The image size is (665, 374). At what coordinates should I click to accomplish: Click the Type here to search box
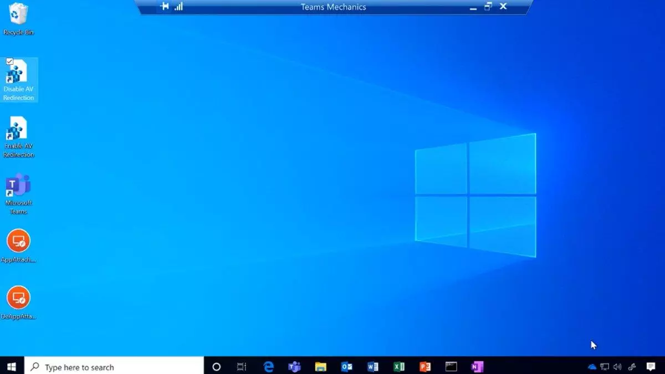(x=115, y=367)
